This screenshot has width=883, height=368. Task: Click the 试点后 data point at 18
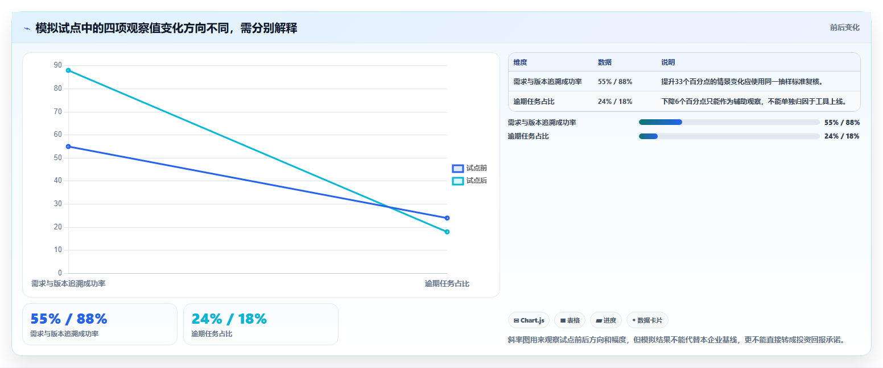click(447, 232)
